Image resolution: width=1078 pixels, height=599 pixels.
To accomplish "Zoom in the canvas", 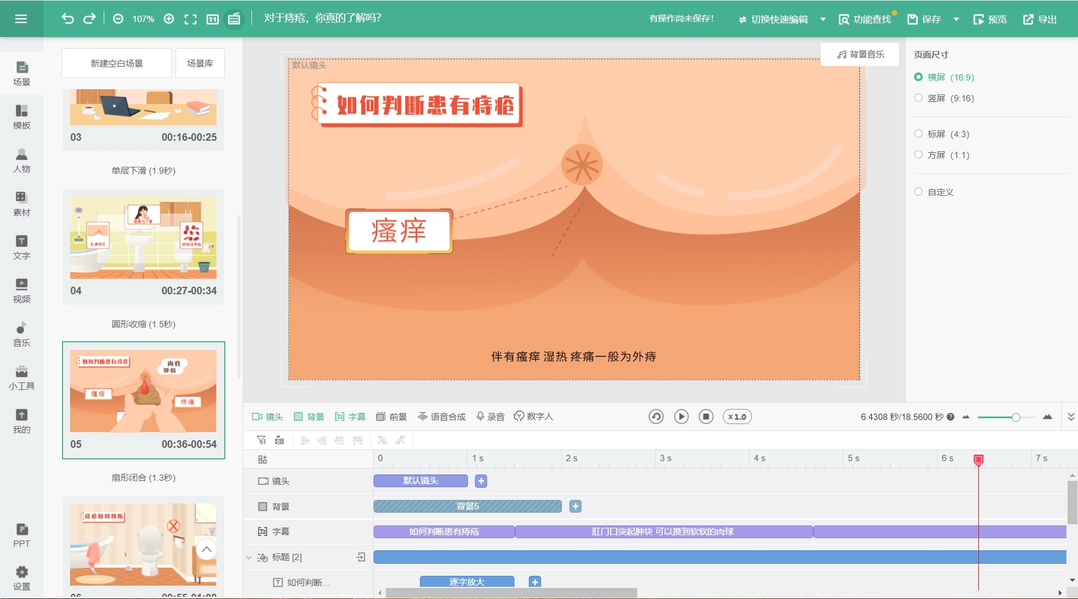I will [169, 19].
